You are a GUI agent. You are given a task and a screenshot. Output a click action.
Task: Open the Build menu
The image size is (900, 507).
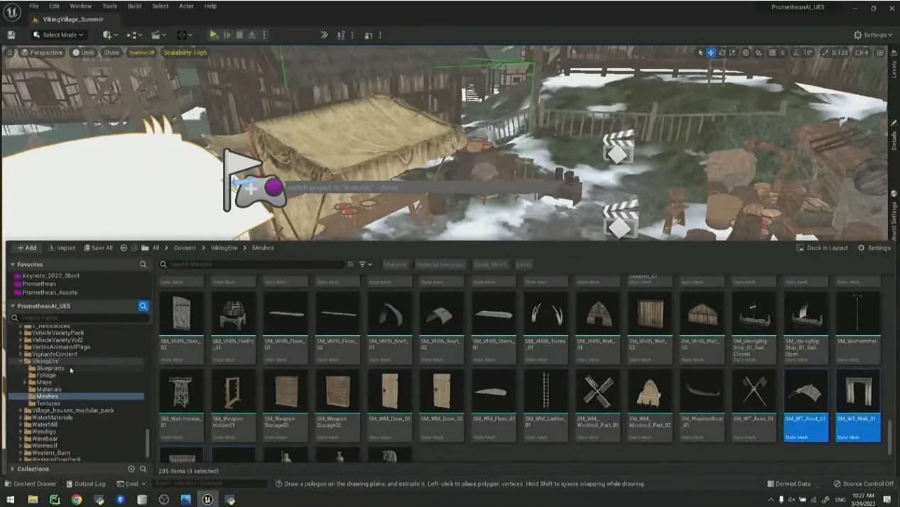134,6
